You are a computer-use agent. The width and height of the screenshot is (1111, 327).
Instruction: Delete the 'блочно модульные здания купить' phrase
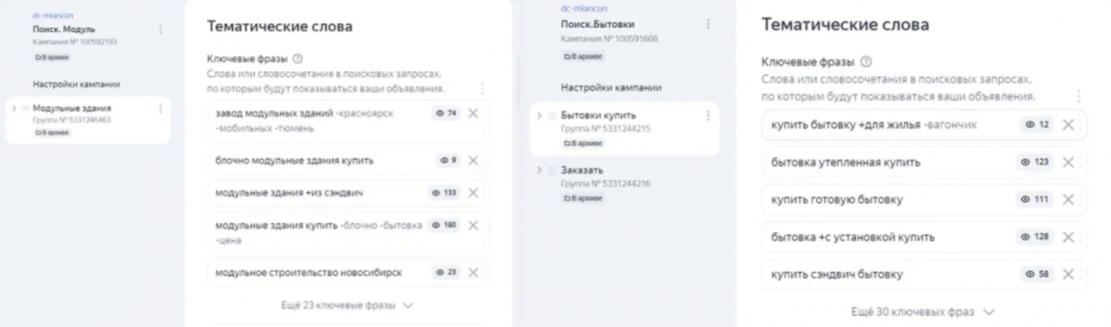pos(473,160)
